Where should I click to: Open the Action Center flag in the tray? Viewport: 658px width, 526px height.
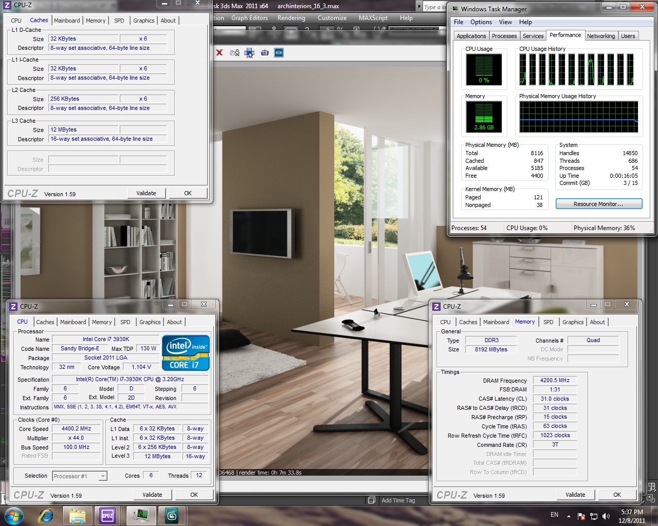(x=581, y=516)
